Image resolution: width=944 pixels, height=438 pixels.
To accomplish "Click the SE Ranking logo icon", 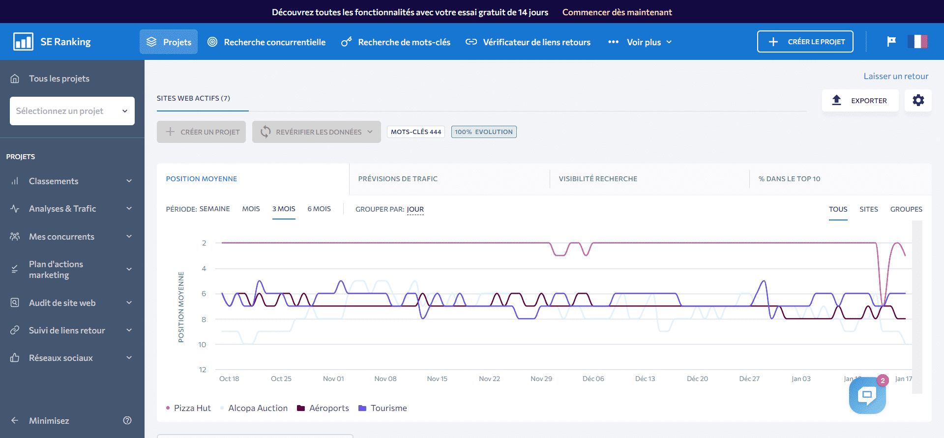I will coord(23,42).
